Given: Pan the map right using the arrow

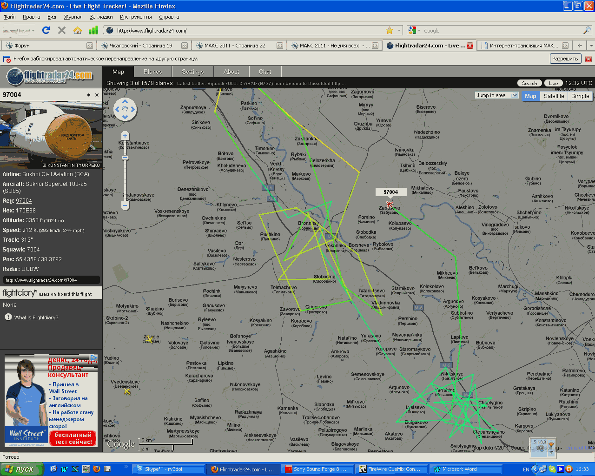Looking at the screenshot, I should point(132,110).
